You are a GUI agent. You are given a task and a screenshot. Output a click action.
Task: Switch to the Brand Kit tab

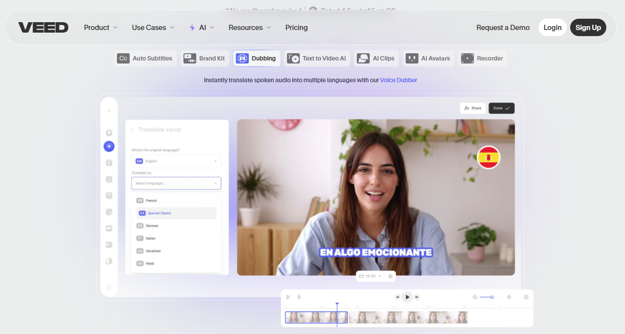(204, 58)
